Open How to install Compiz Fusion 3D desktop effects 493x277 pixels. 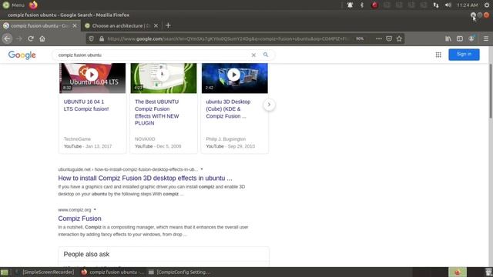pos(145,178)
